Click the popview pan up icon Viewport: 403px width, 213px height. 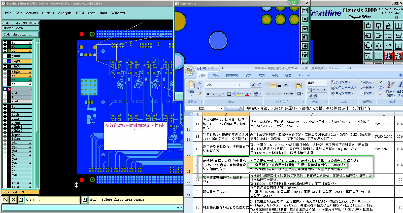(305, 19)
